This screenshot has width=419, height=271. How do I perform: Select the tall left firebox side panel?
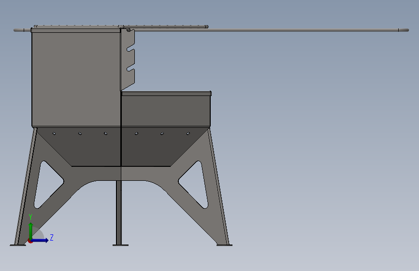click(x=76, y=79)
